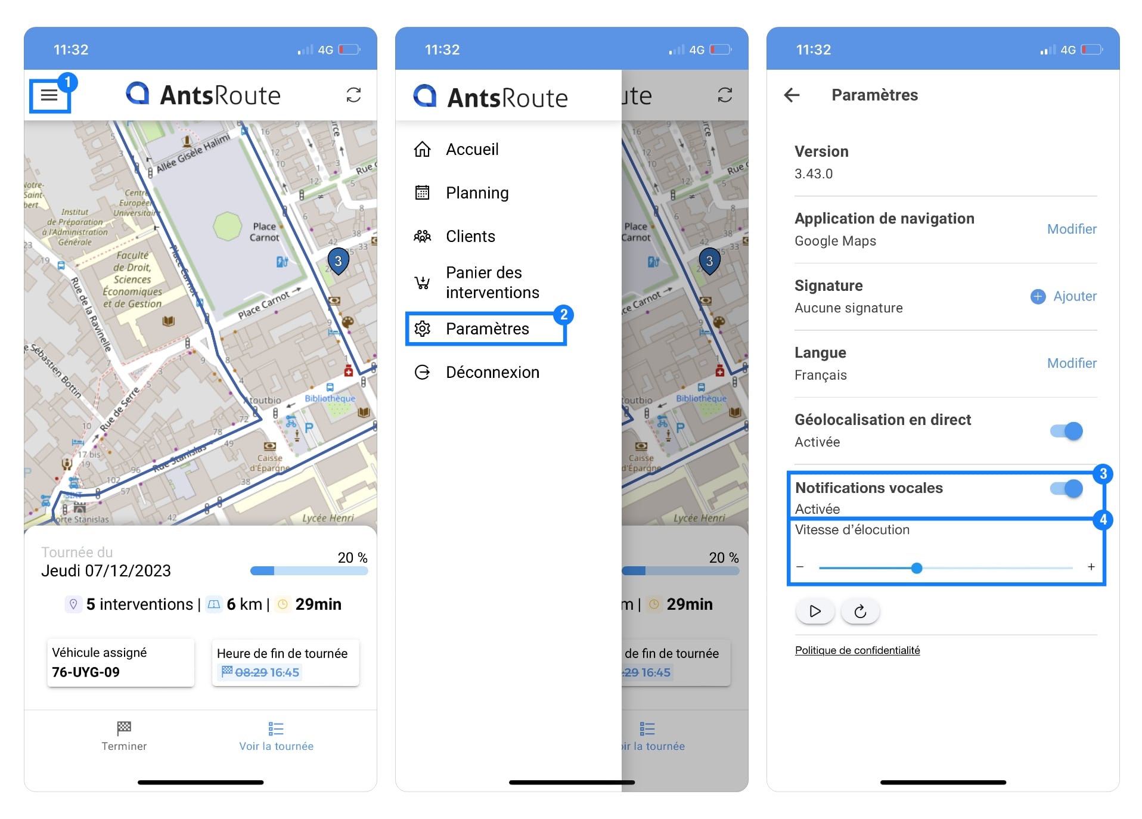The image size is (1142, 819).
Task: Click the Aucune signature text
Action: tap(848, 308)
